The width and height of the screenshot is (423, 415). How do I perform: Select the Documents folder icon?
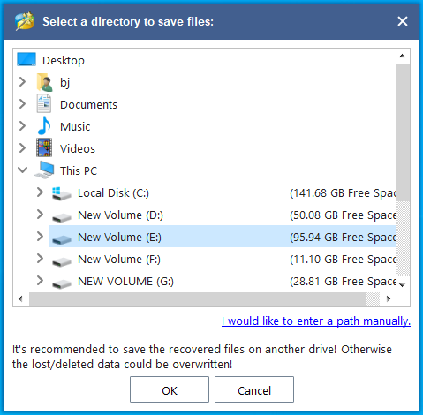(44, 103)
